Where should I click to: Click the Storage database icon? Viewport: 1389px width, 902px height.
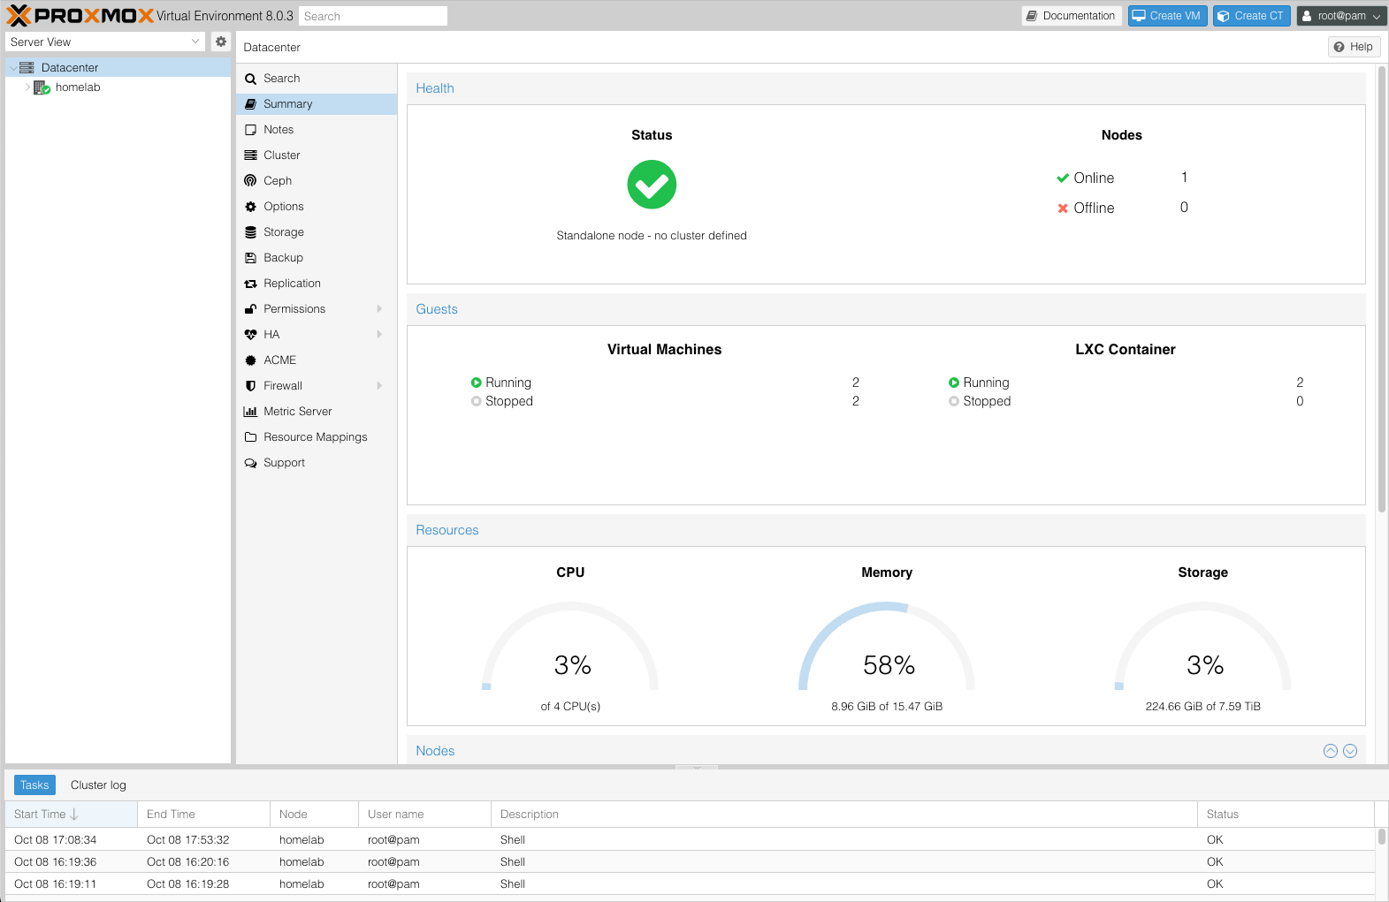click(251, 232)
